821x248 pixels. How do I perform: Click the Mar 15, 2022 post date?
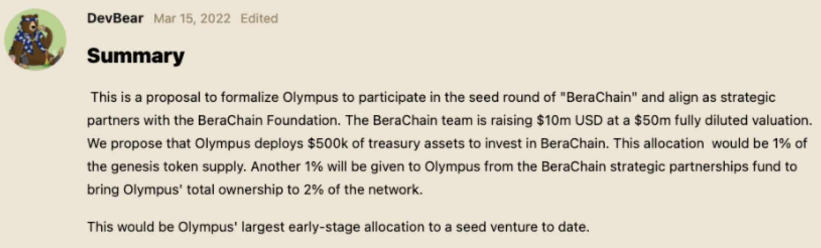pos(192,19)
